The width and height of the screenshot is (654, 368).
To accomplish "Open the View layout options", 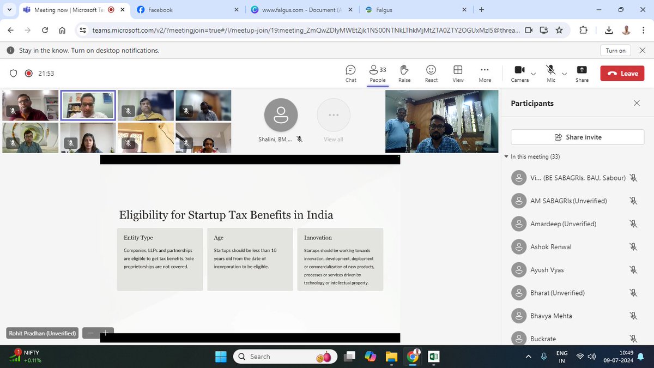I will point(458,74).
